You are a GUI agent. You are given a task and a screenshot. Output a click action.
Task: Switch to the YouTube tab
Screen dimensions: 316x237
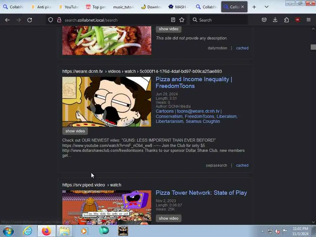click(69, 7)
